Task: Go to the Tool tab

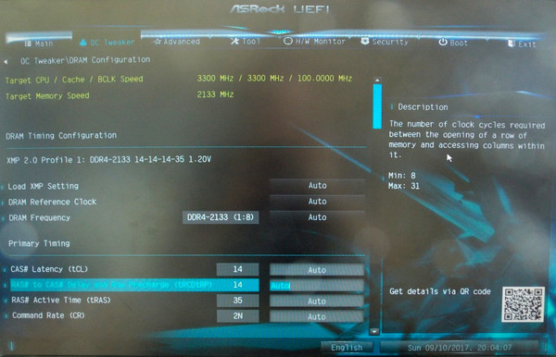Action: pos(246,42)
